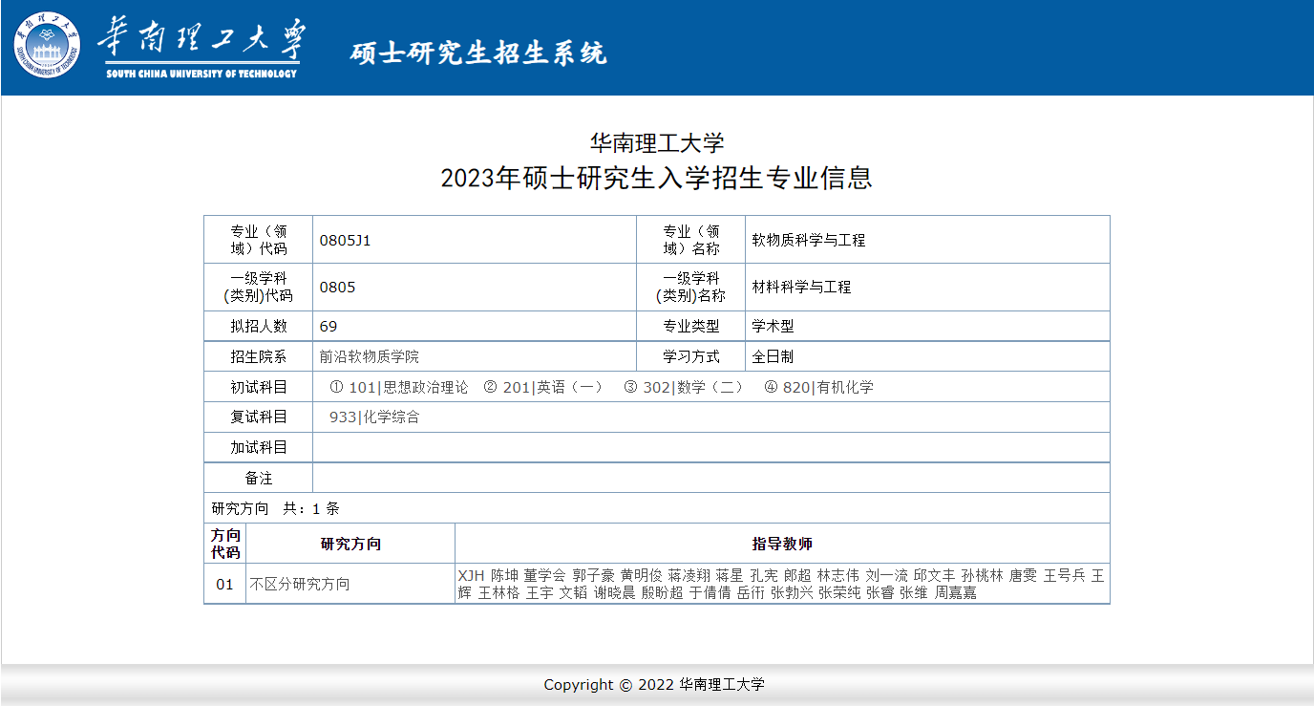The image size is (1314, 706).
Task: Click advisor name 陈坤
Action: [x=504, y=575]
